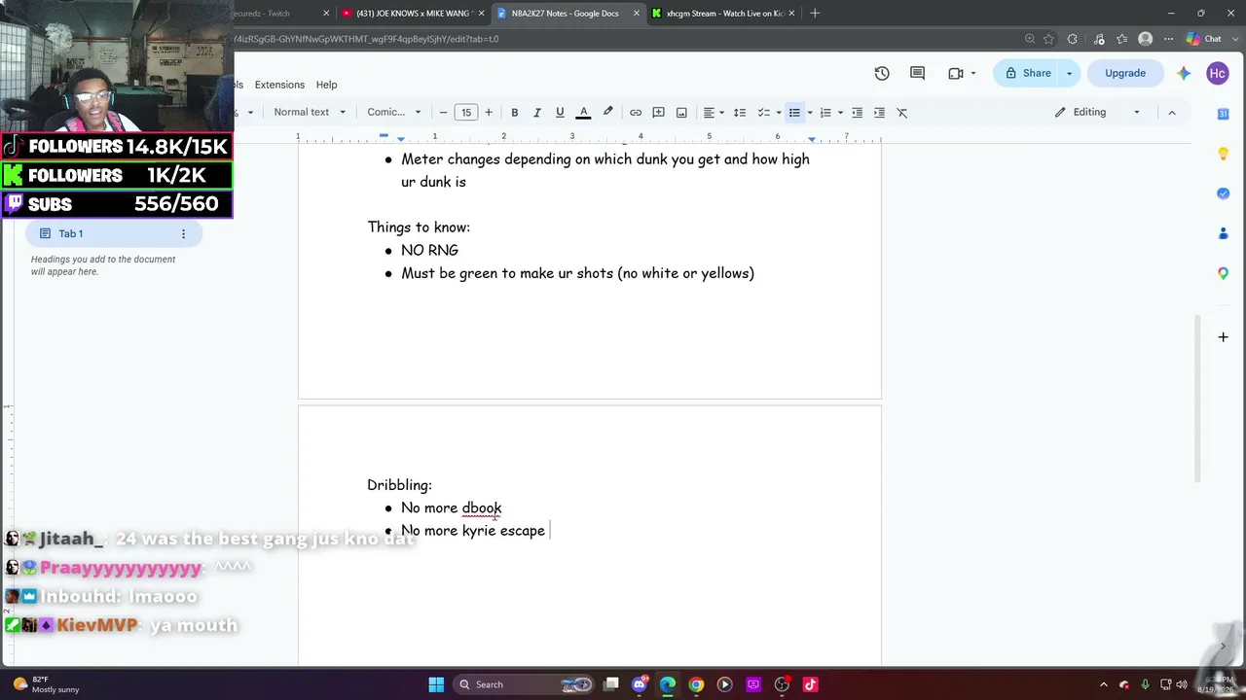Open the browser Copilot Chat button
The image size is (1246, 700).
tap(1204, 39)
